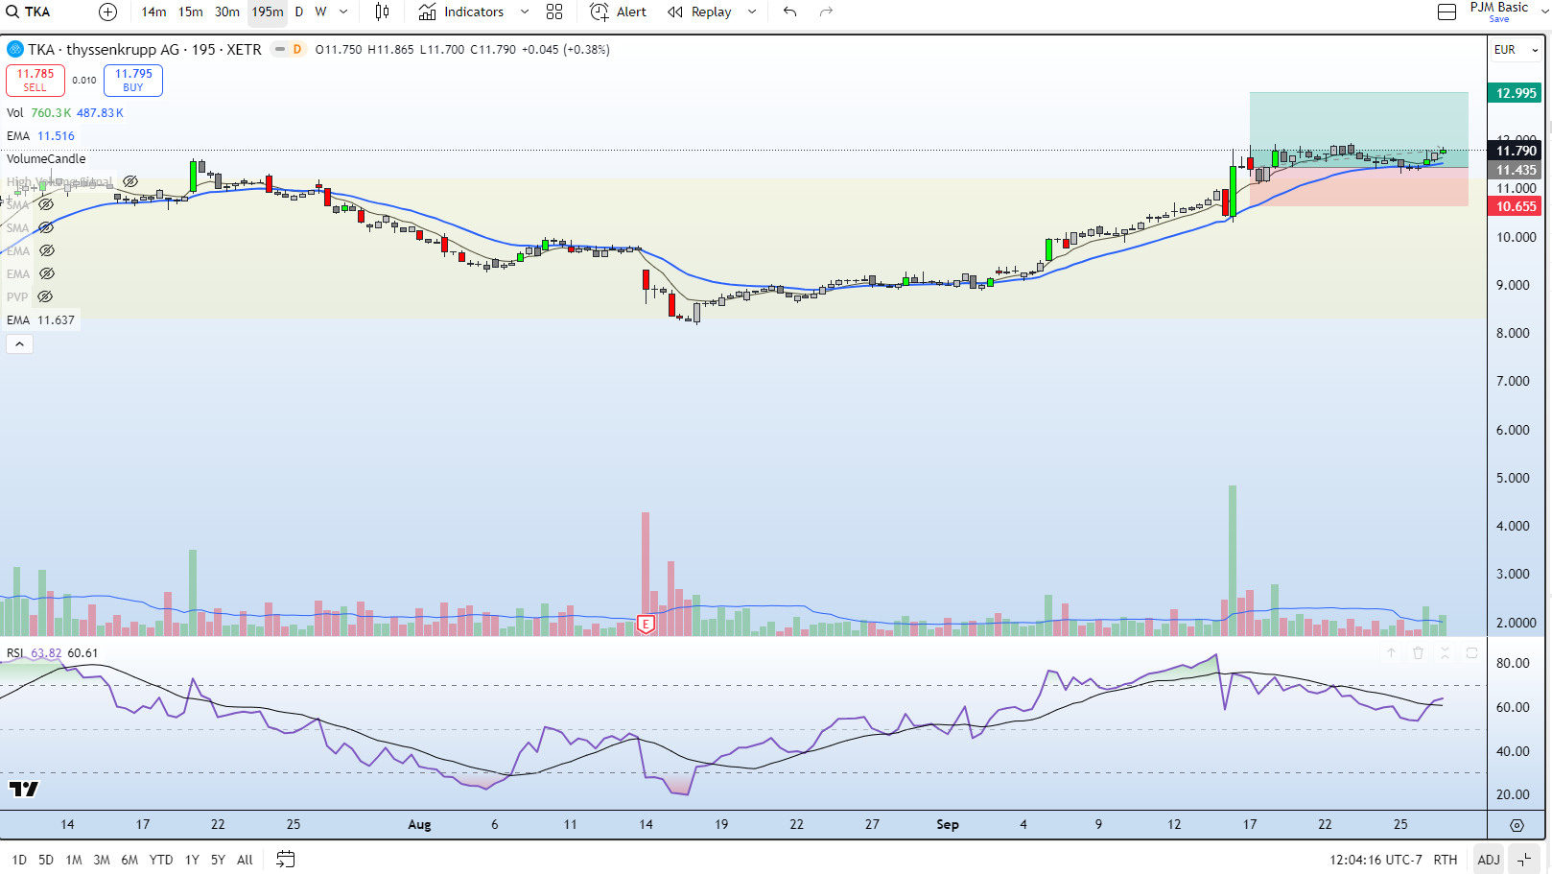Open the chart layout selector icon

1446,12
